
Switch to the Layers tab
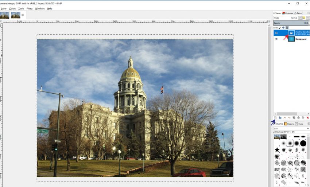point(278,13)
